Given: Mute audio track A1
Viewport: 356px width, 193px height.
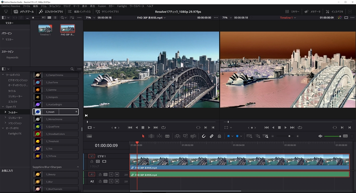Looking at the screenshot, I should pyautogui.click(x=117, y=174).
